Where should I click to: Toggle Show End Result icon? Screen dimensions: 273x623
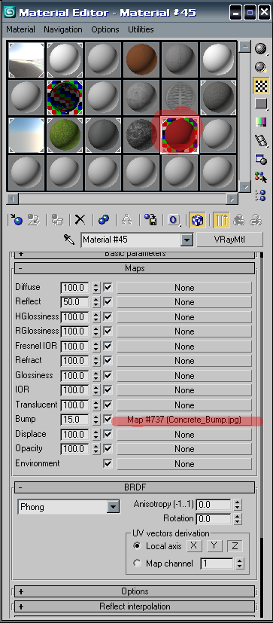[x=221, y=220]
